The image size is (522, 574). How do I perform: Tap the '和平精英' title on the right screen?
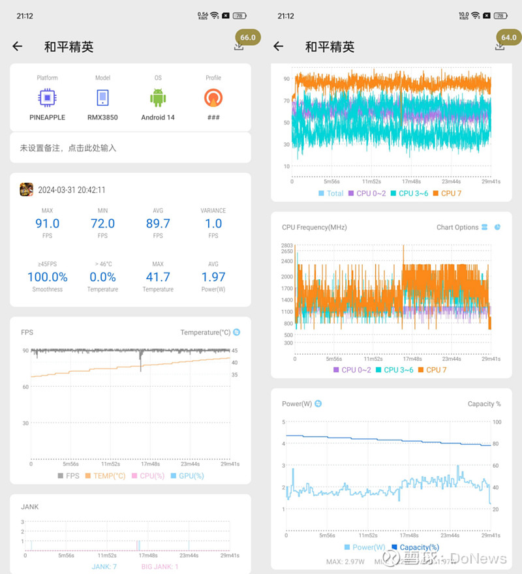(x=330, y=47)
